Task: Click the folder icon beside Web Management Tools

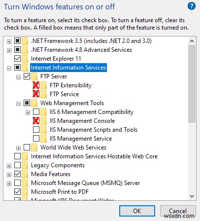Action: coord(34,103)
